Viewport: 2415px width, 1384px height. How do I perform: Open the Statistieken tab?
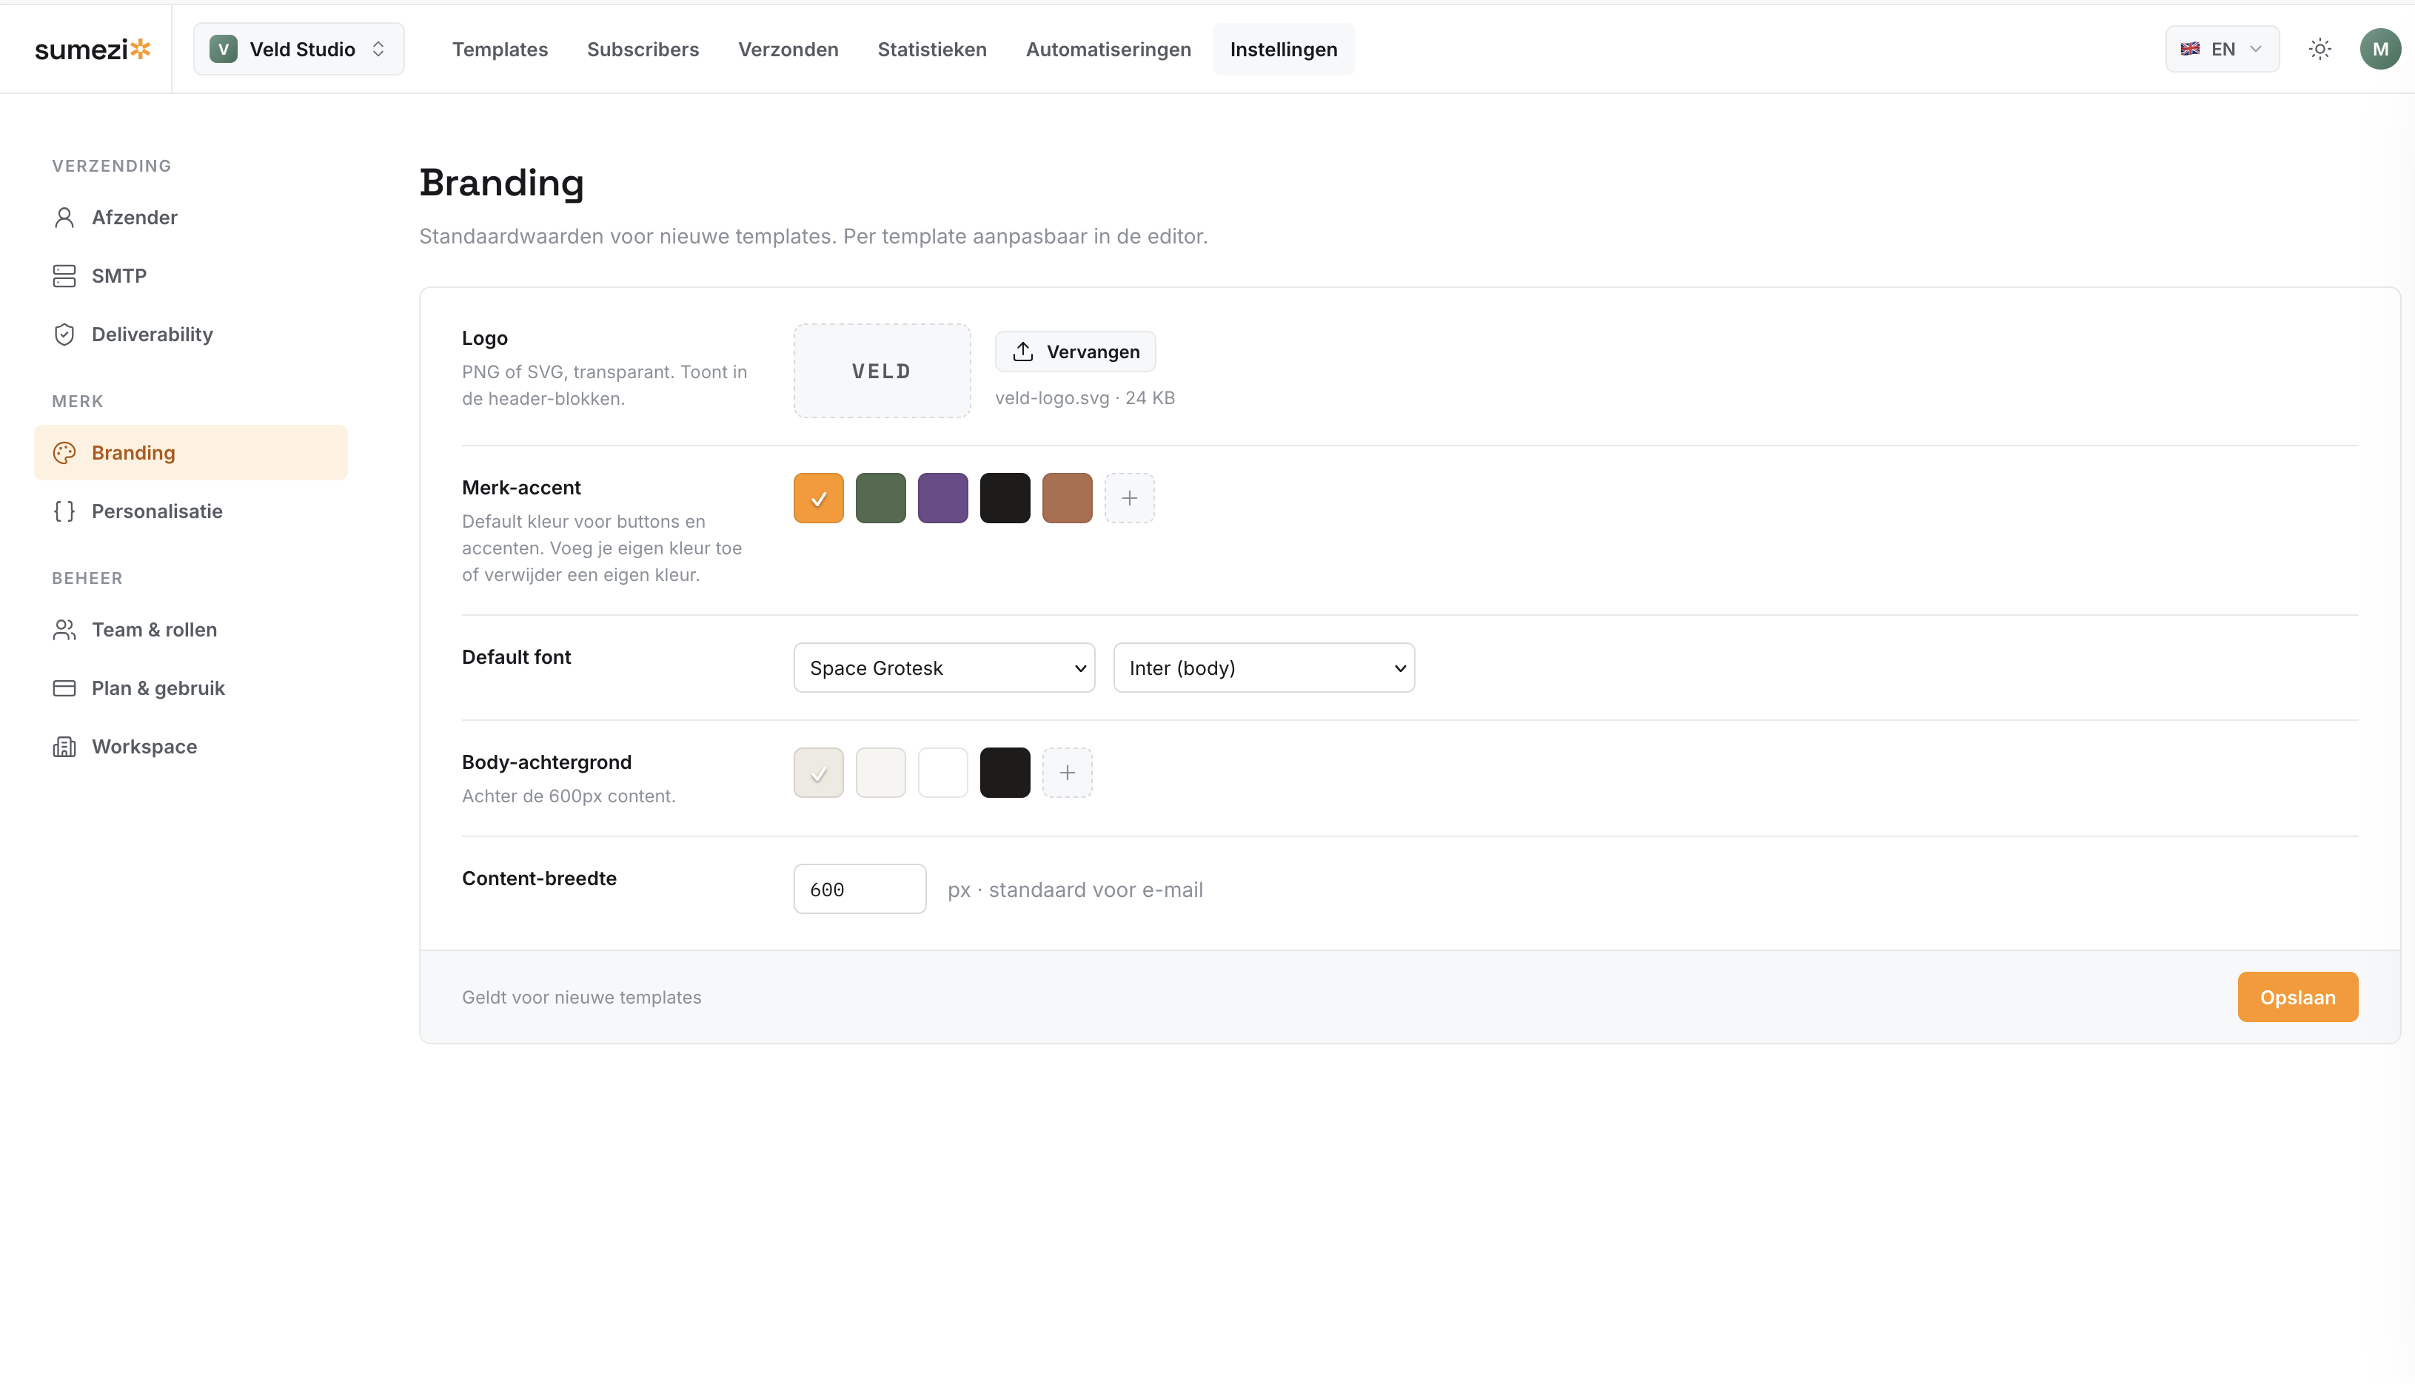932,50
